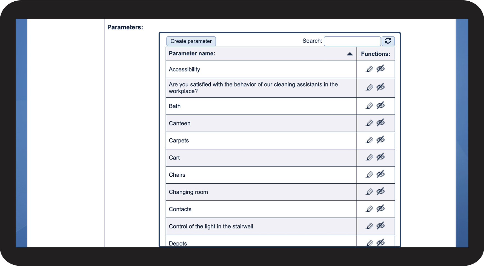Click the edit pencil icon for Accessibility
Image resolution: width=484 pixels, height=266 pixels.
click(370, 69)
